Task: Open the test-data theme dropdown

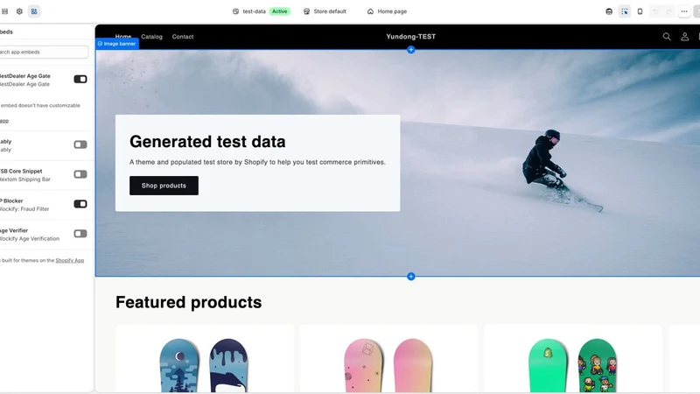Action: (261, 11)
